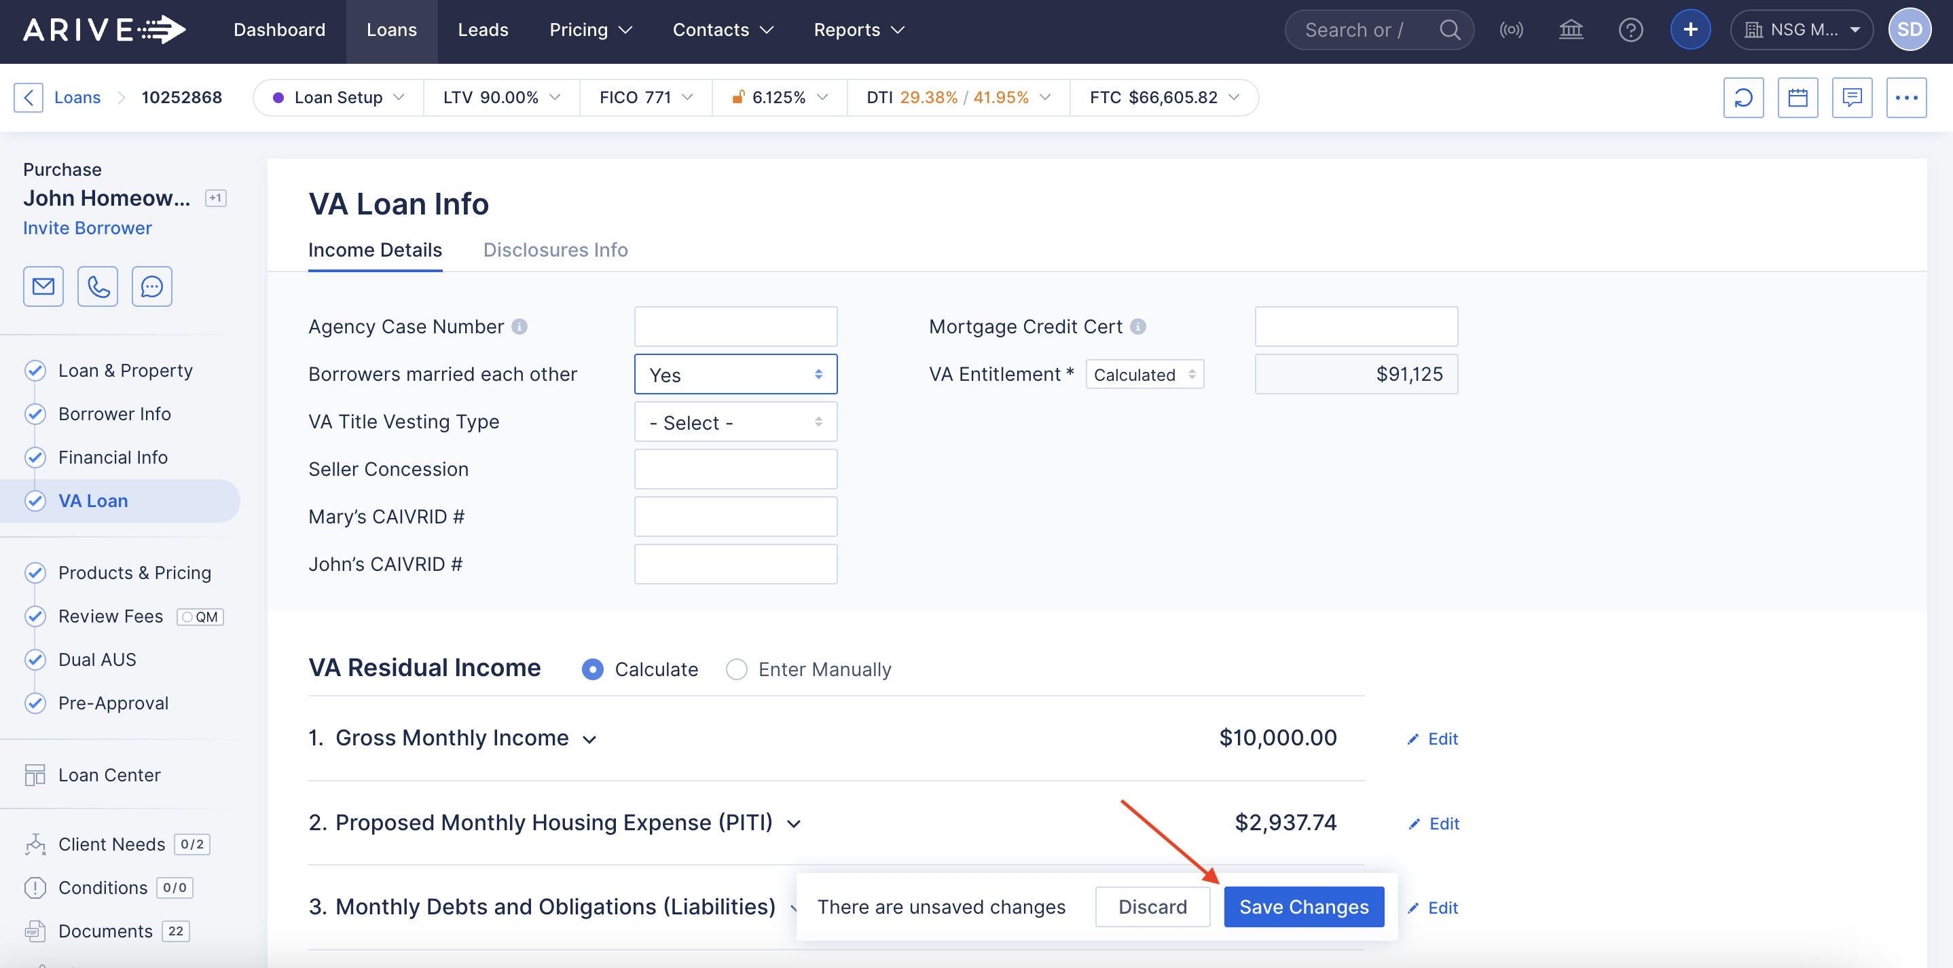Open the chat message bubble icon
1953x968 pixels.
(151, 286)
